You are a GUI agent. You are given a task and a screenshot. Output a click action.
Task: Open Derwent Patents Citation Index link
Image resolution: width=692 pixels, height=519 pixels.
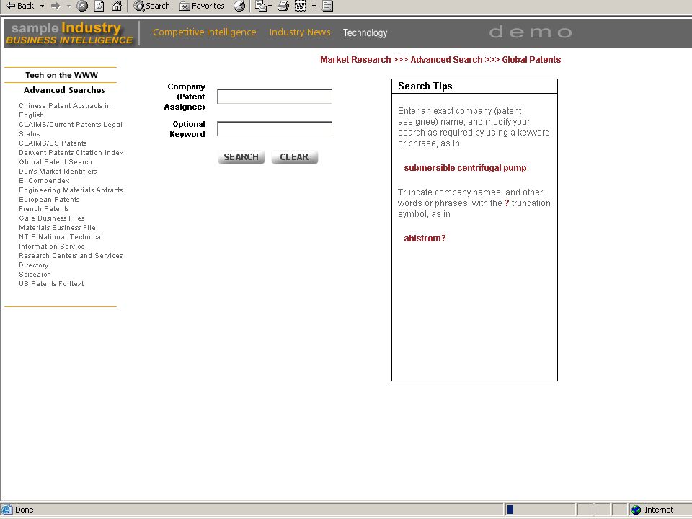tap(71, 152)
